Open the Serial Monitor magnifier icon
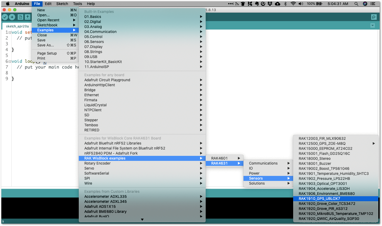The width and height of the screenshot is (382, 226). point(374,17)
